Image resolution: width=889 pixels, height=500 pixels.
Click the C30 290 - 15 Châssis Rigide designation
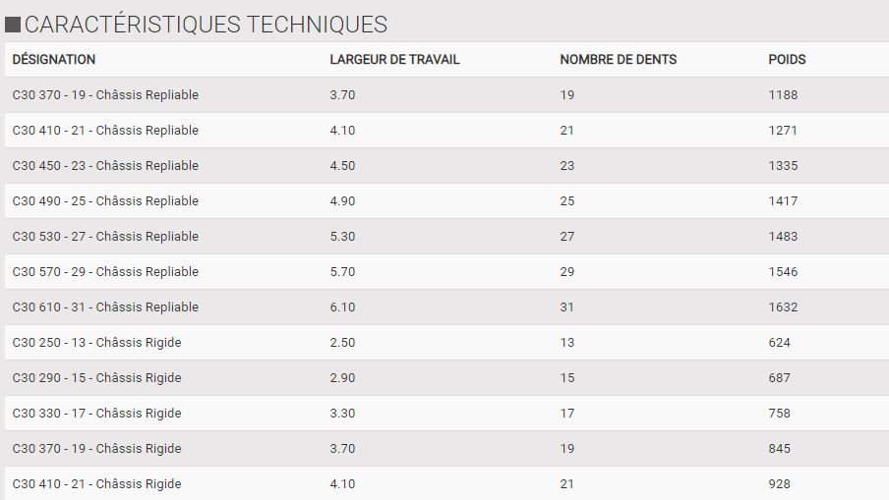tap(96, 378)
